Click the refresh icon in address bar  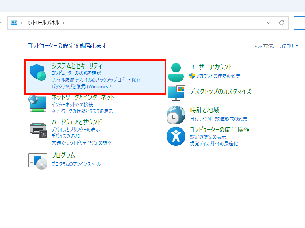click(x=281, y=23)
